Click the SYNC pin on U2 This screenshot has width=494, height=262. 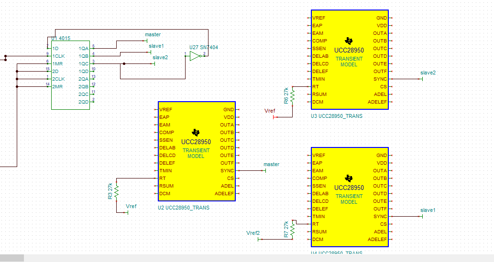[x=227, y=171]
